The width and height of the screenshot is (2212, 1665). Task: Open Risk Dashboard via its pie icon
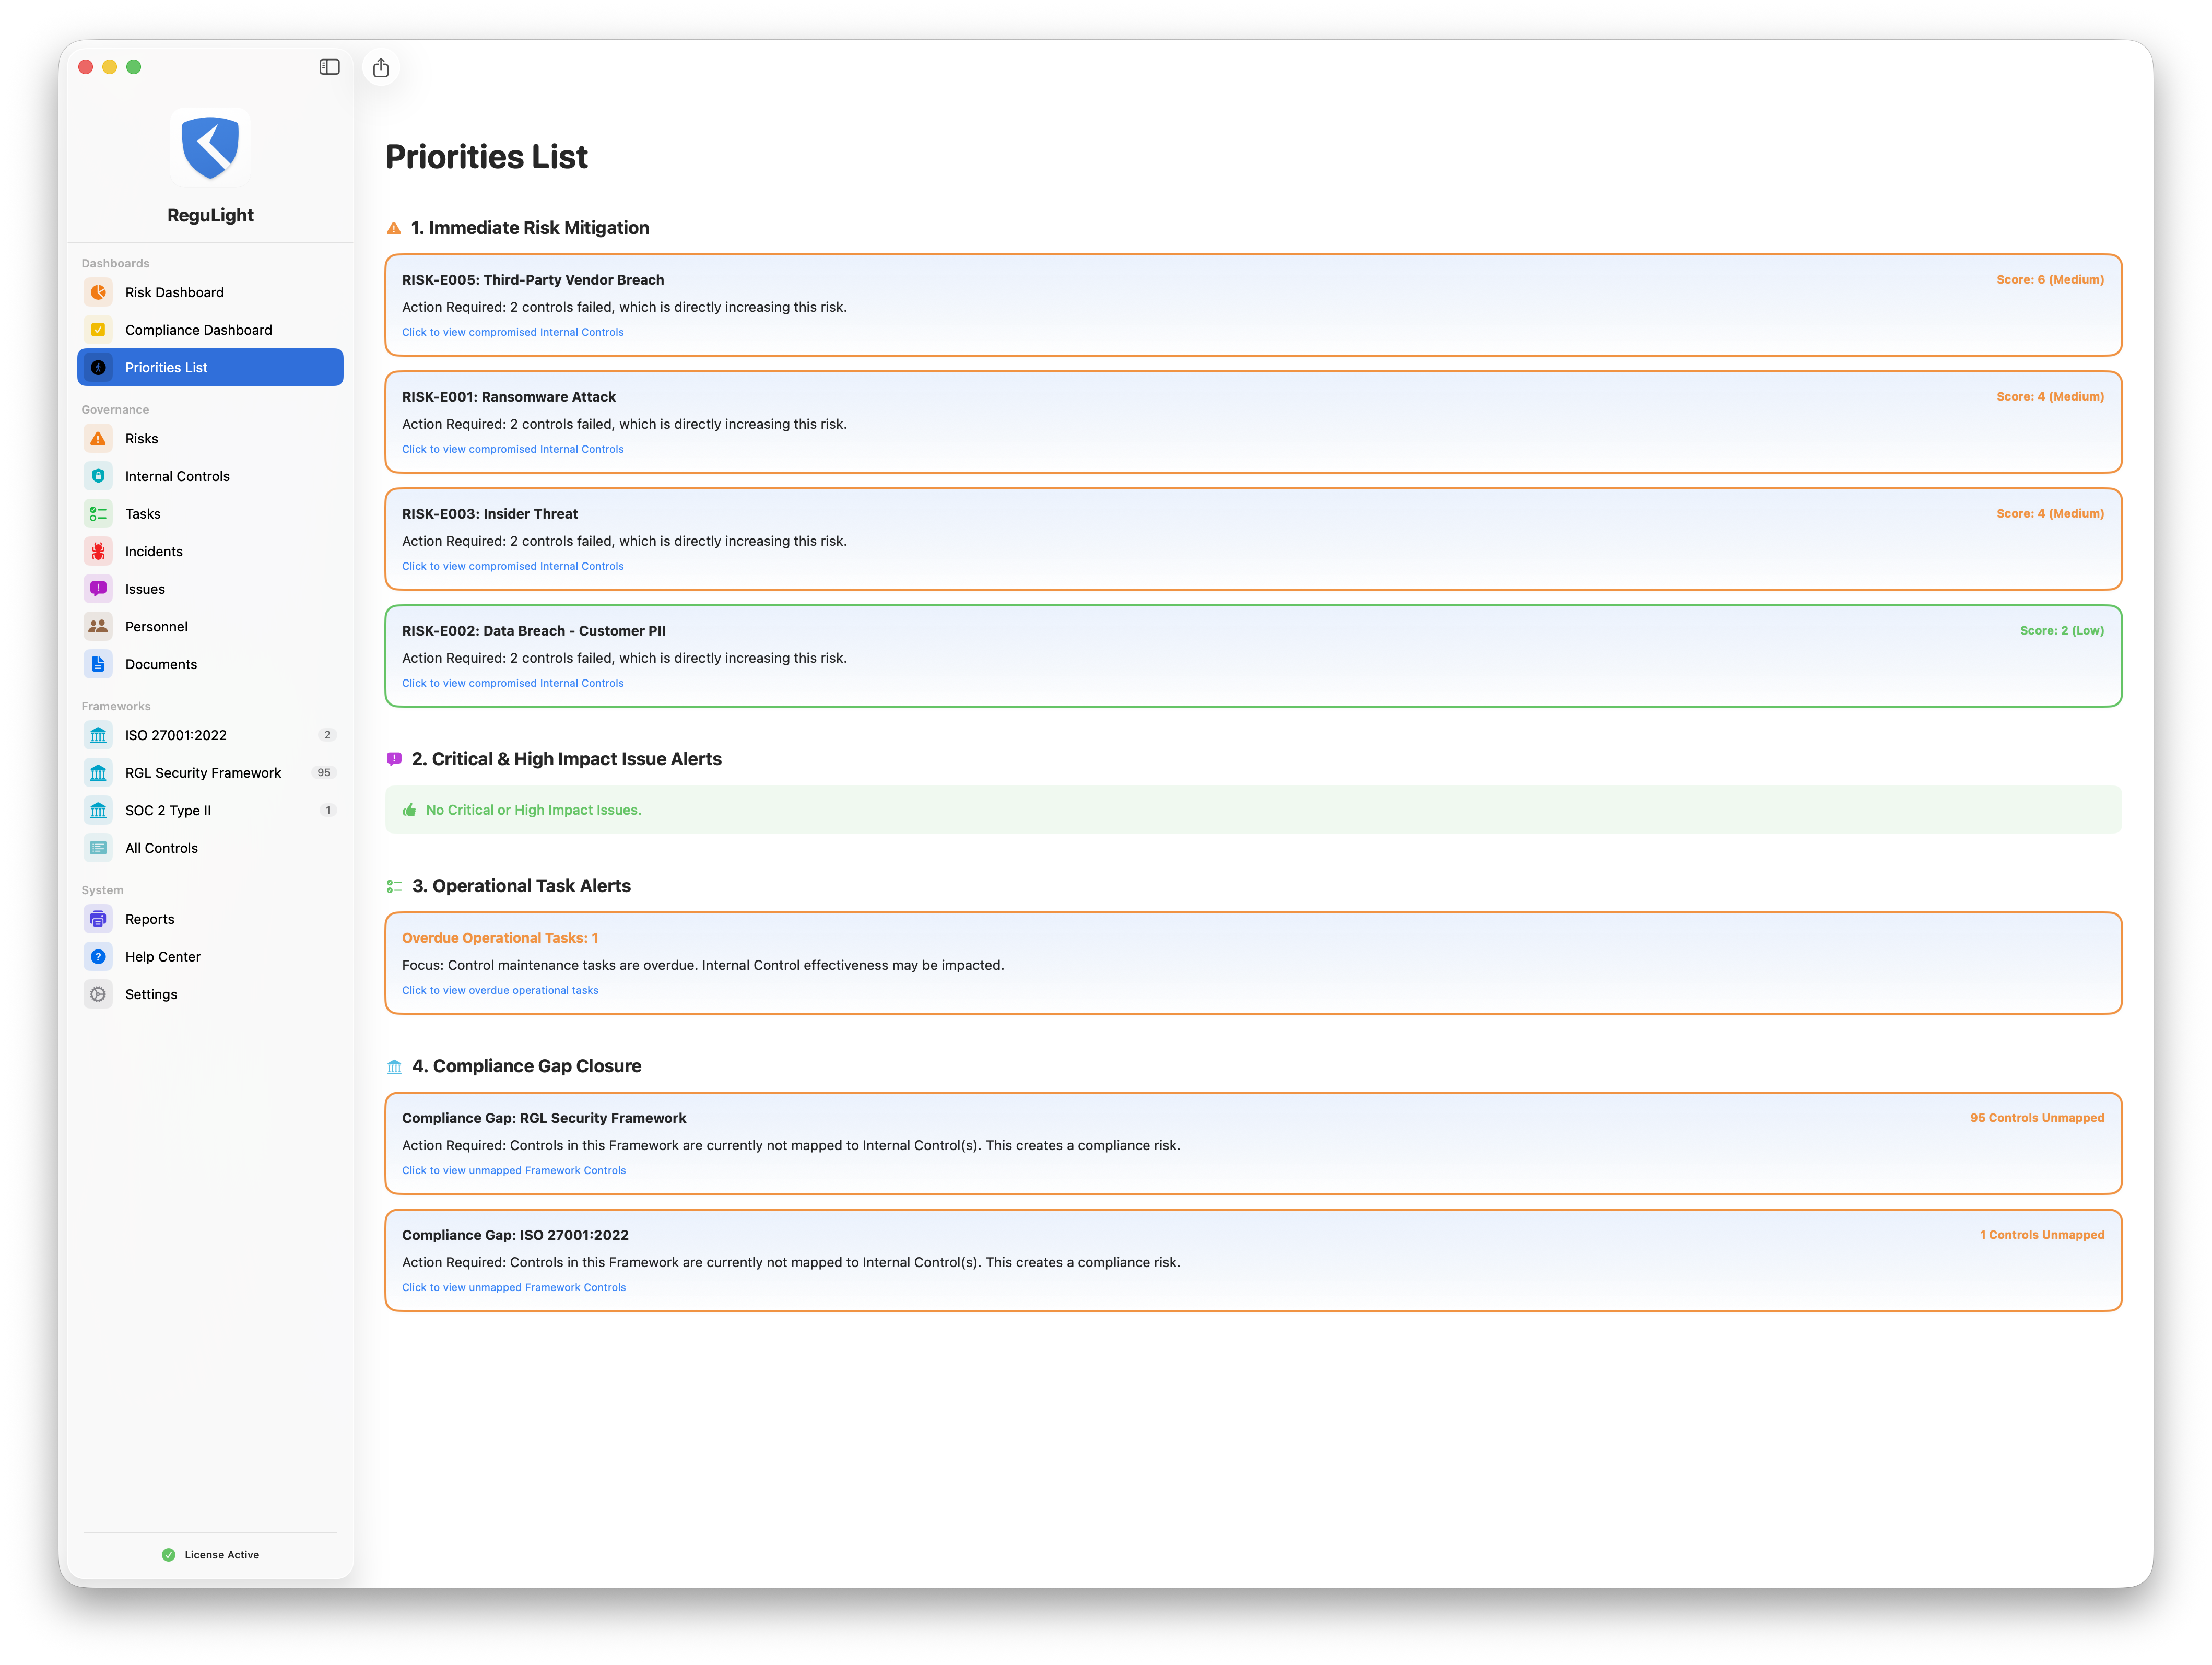98,292
